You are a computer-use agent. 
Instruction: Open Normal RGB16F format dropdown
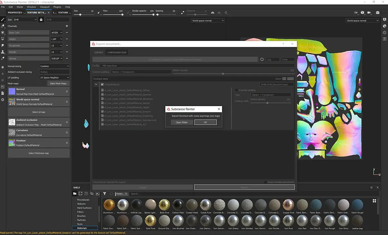pyautogui.click(x=57, y=59)
